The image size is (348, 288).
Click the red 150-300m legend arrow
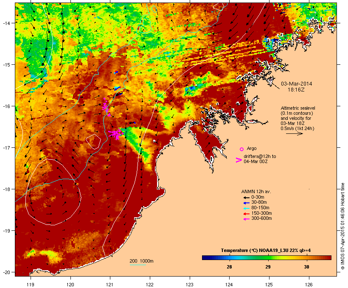(247, 213)
